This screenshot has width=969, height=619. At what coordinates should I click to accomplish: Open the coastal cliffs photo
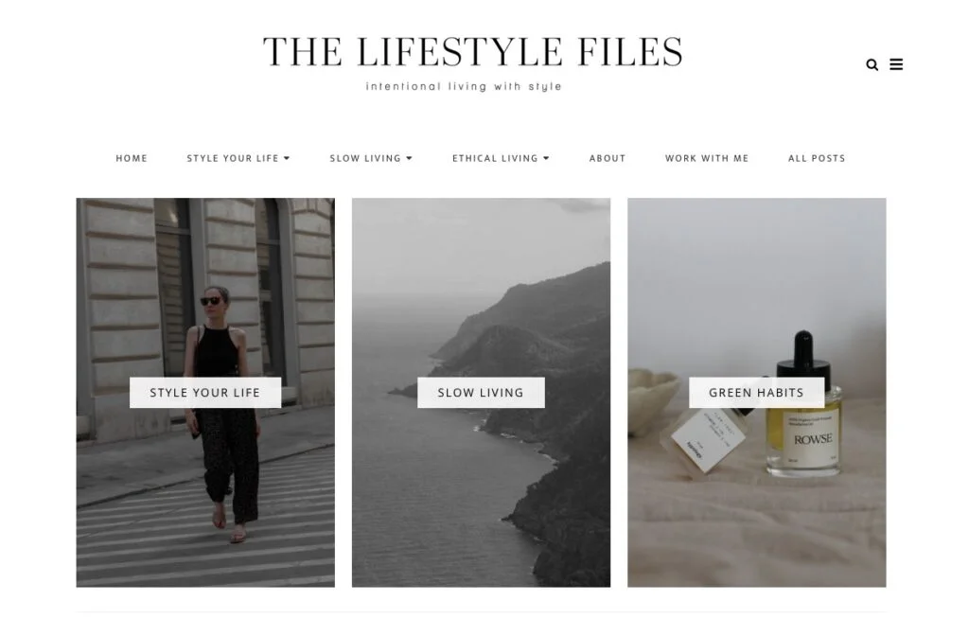(x=481, y=278)
